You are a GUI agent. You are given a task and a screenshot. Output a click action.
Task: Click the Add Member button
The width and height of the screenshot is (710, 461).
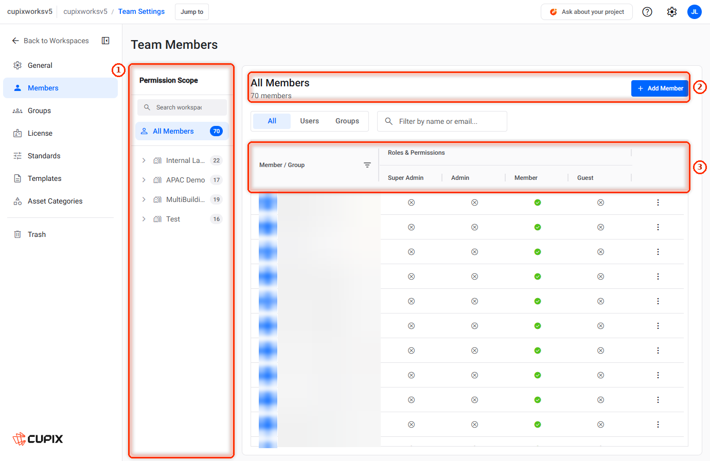(x=660, y=88)
